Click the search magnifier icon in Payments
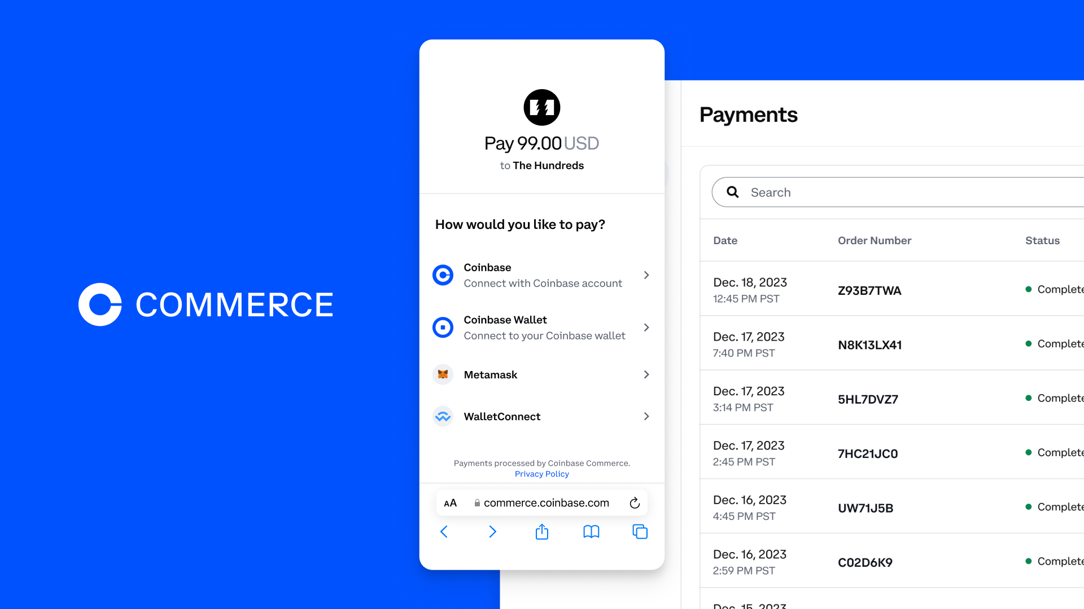Screen dimensions: 1084x609 [733, 192]
